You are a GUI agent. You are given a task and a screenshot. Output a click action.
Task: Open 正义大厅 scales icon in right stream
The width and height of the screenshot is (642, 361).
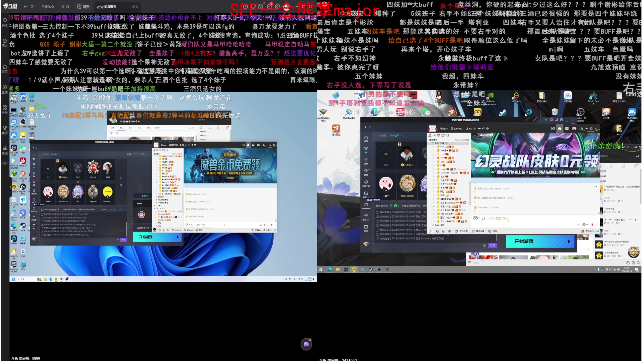(x=366, y=217)
